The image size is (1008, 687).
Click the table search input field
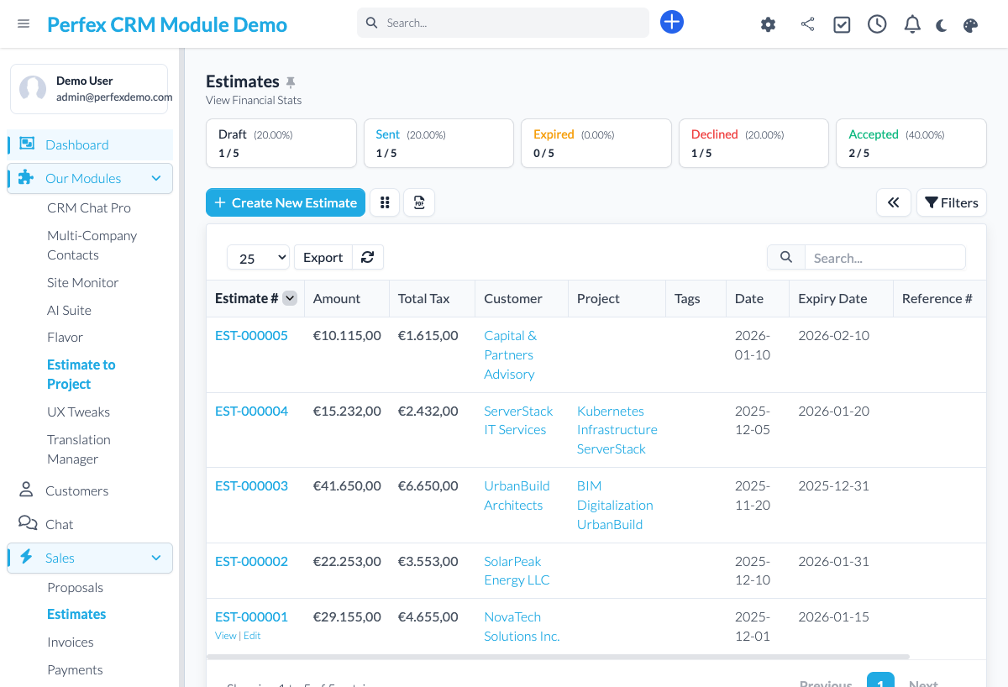click(885, 257)
